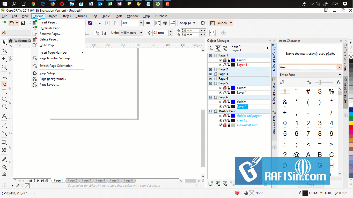Click Show Object Properties icon in Object Manager
The image size is (353, 198).
211,48
